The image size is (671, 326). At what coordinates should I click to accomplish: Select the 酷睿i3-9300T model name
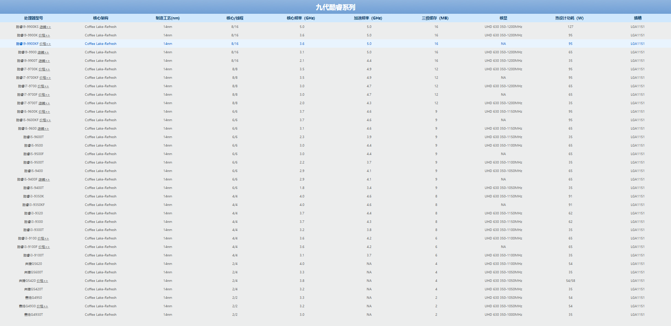34,230
